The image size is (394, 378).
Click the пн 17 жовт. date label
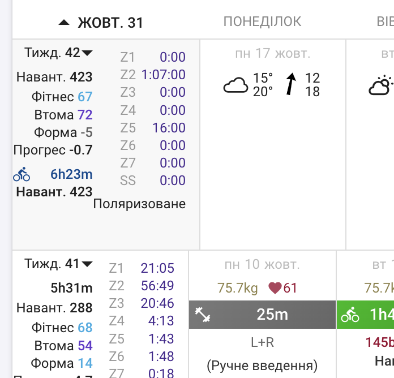click(x=273, y=54)
